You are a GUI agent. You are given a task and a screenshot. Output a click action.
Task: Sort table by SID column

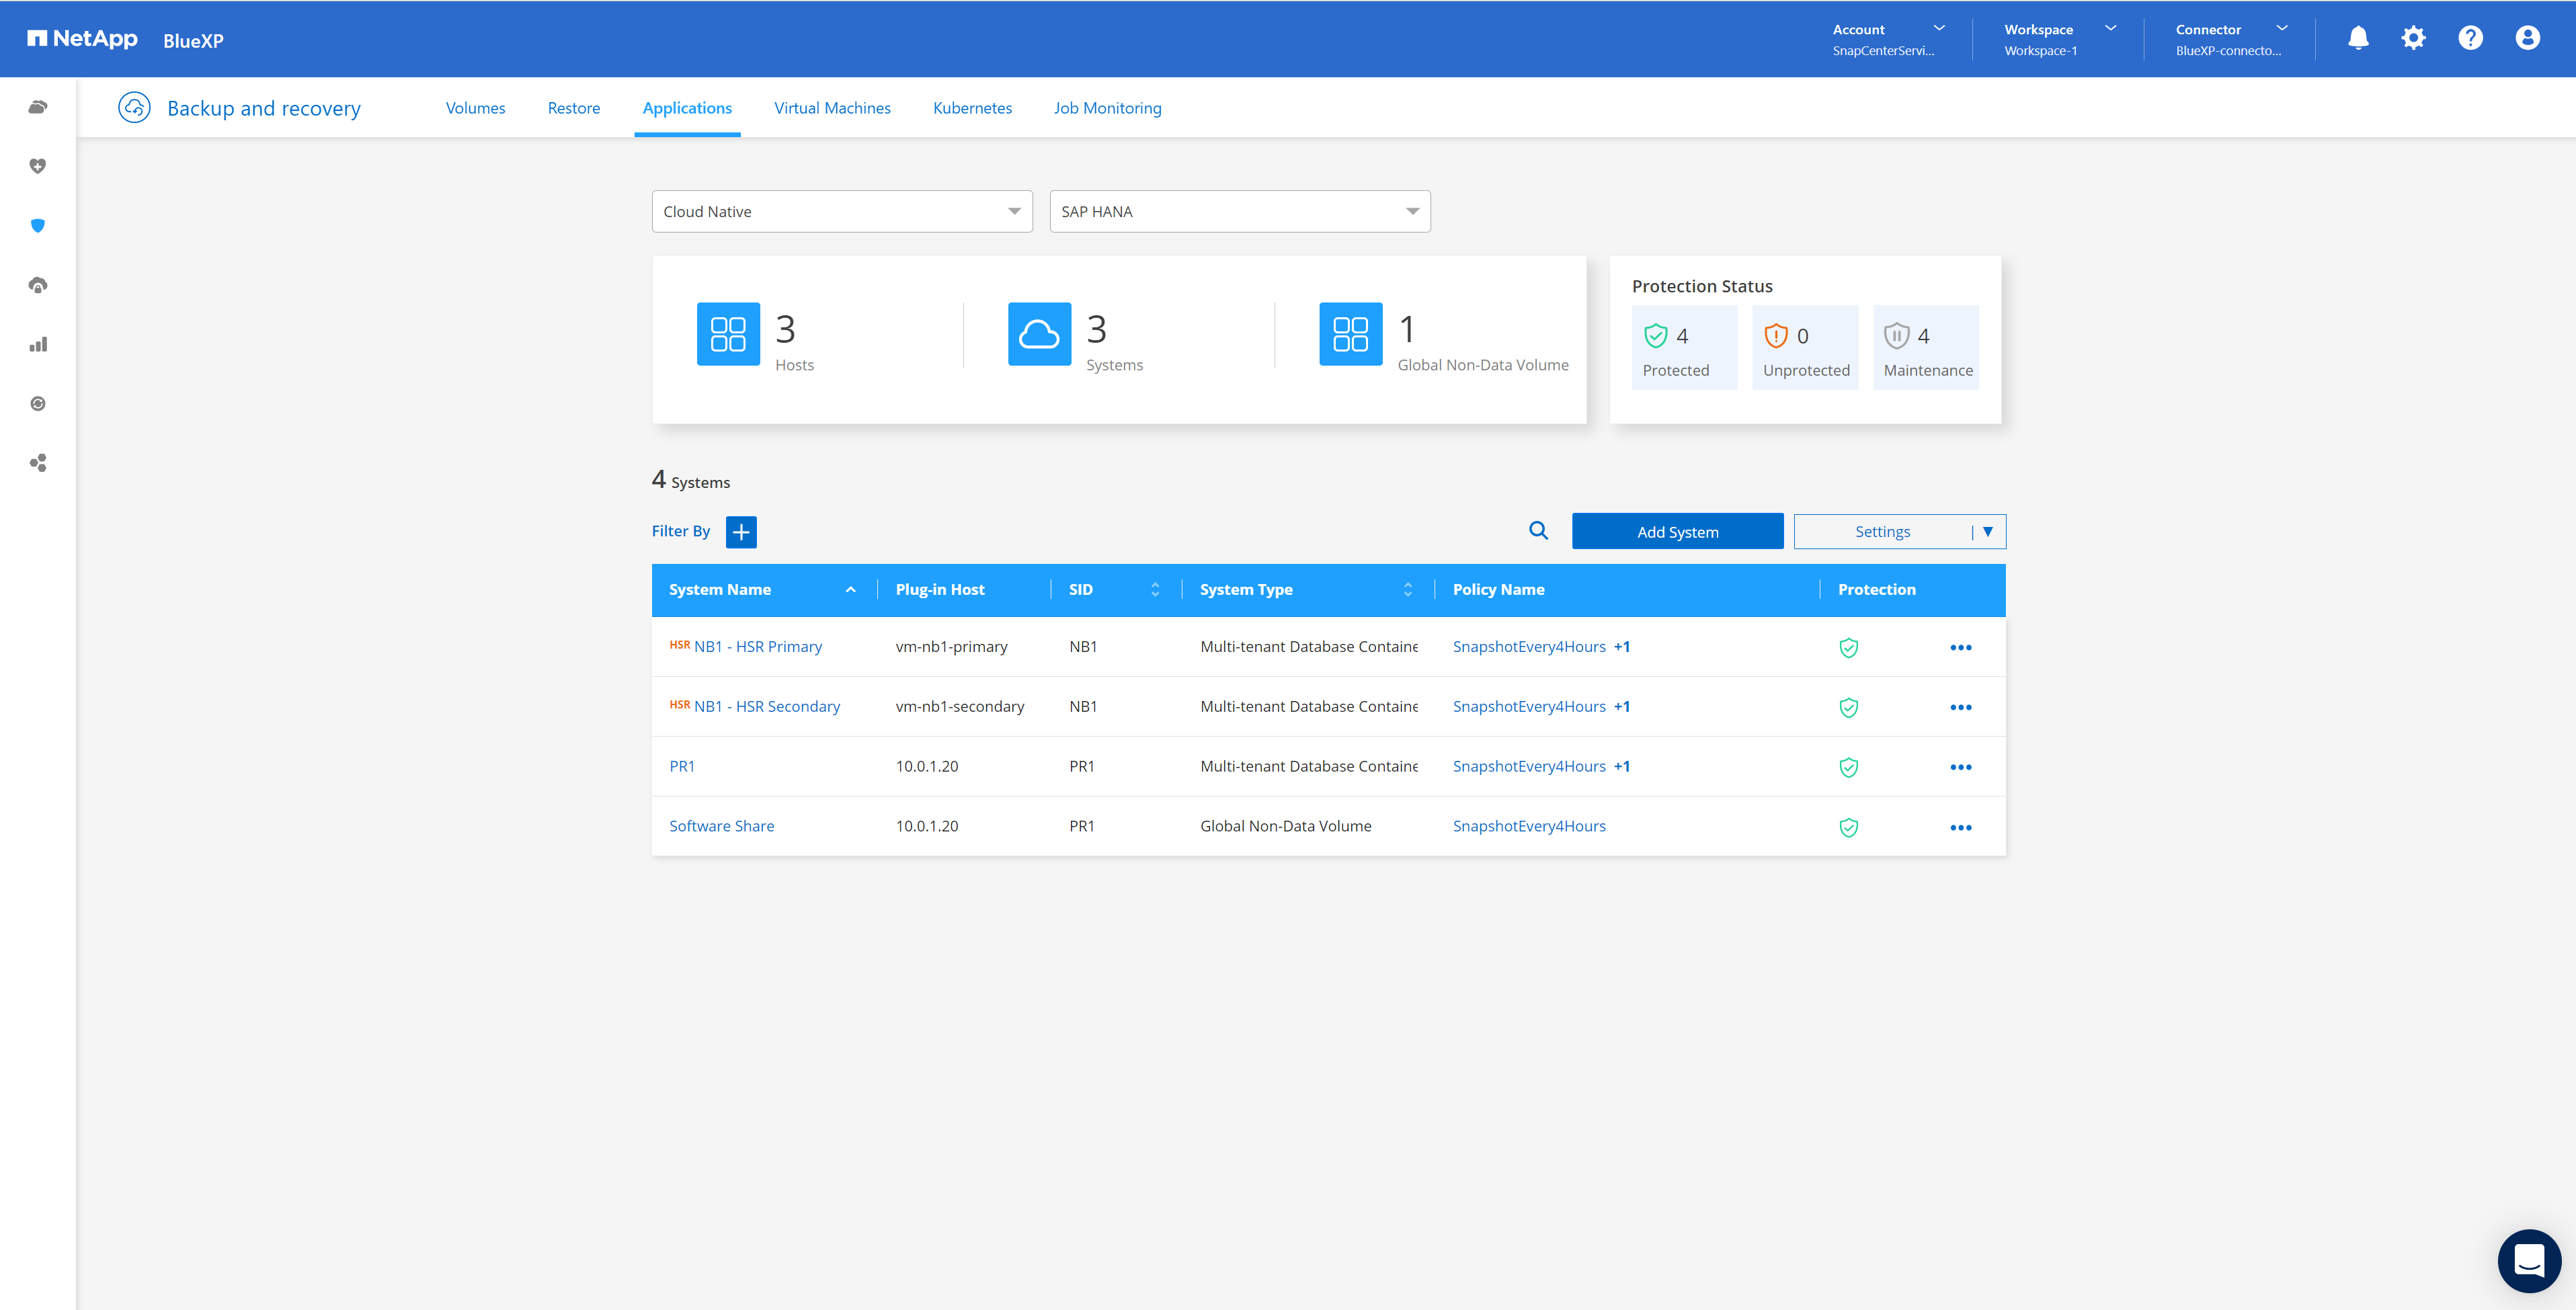pyautogui.click(x=1154, y=590)
